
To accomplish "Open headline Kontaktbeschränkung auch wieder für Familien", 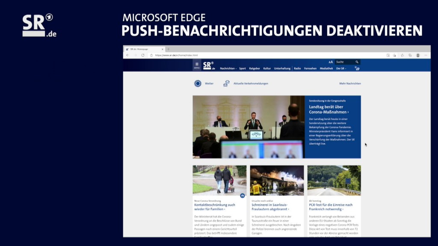I will click(x=215, y=207).
